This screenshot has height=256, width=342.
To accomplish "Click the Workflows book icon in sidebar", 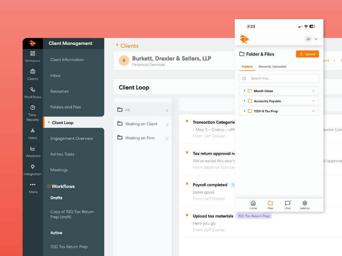I will pyautogui.click(x=48, y=186).
